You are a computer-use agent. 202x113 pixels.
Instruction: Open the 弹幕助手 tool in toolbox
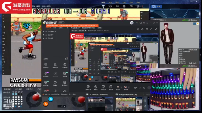46,65
